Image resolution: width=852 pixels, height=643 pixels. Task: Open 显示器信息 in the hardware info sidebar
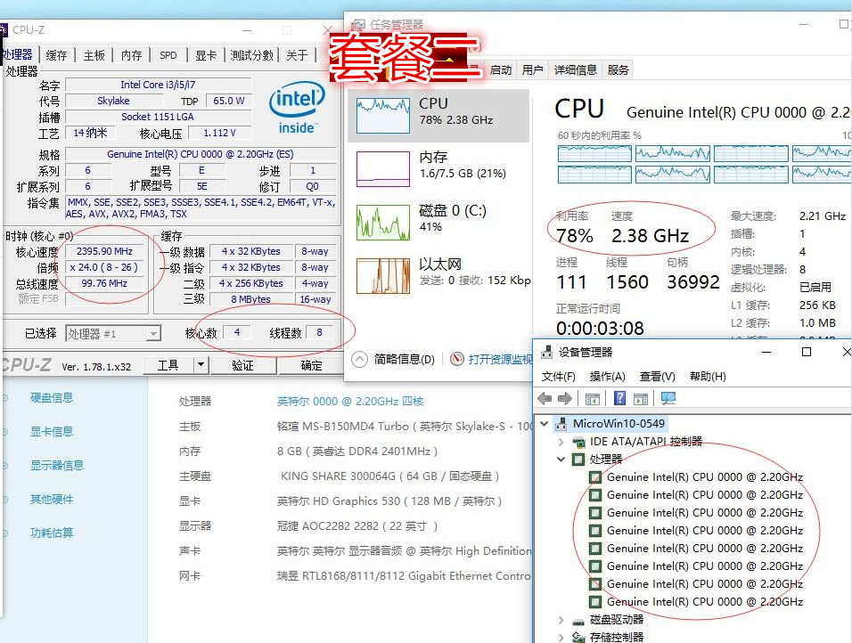pos(57,466)
